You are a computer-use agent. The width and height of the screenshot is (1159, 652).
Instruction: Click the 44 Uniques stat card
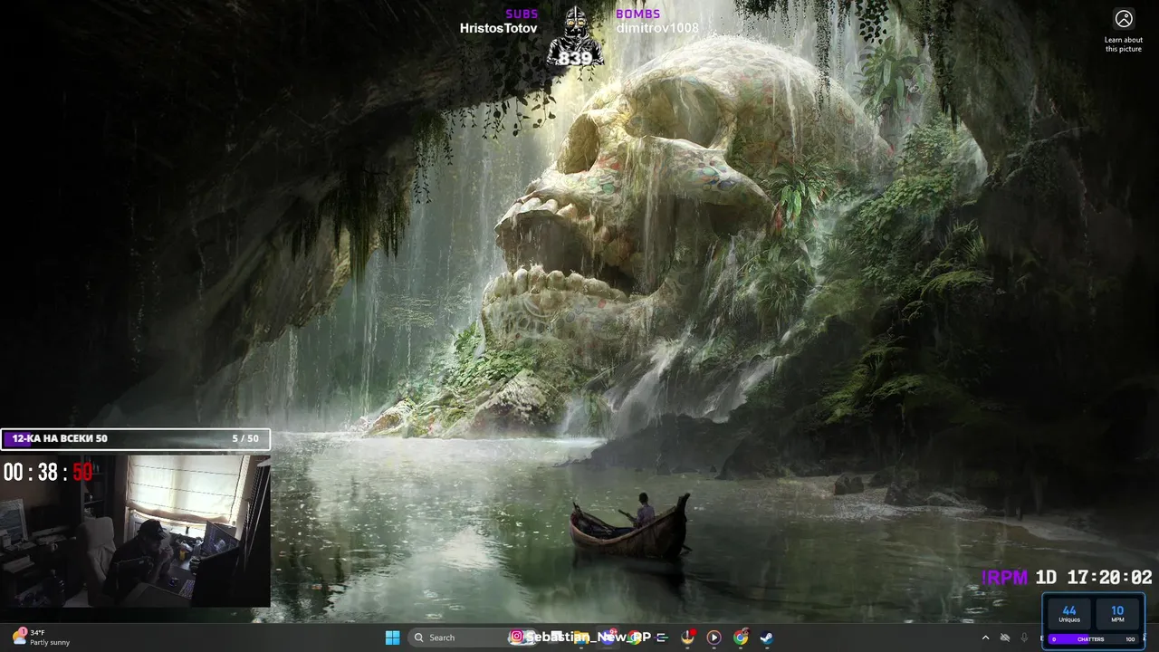pyautogui.click(x=1069, y=614)
